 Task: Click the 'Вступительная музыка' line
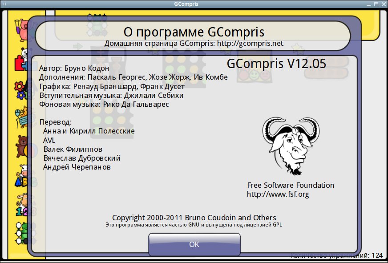[x=111, y=95]
